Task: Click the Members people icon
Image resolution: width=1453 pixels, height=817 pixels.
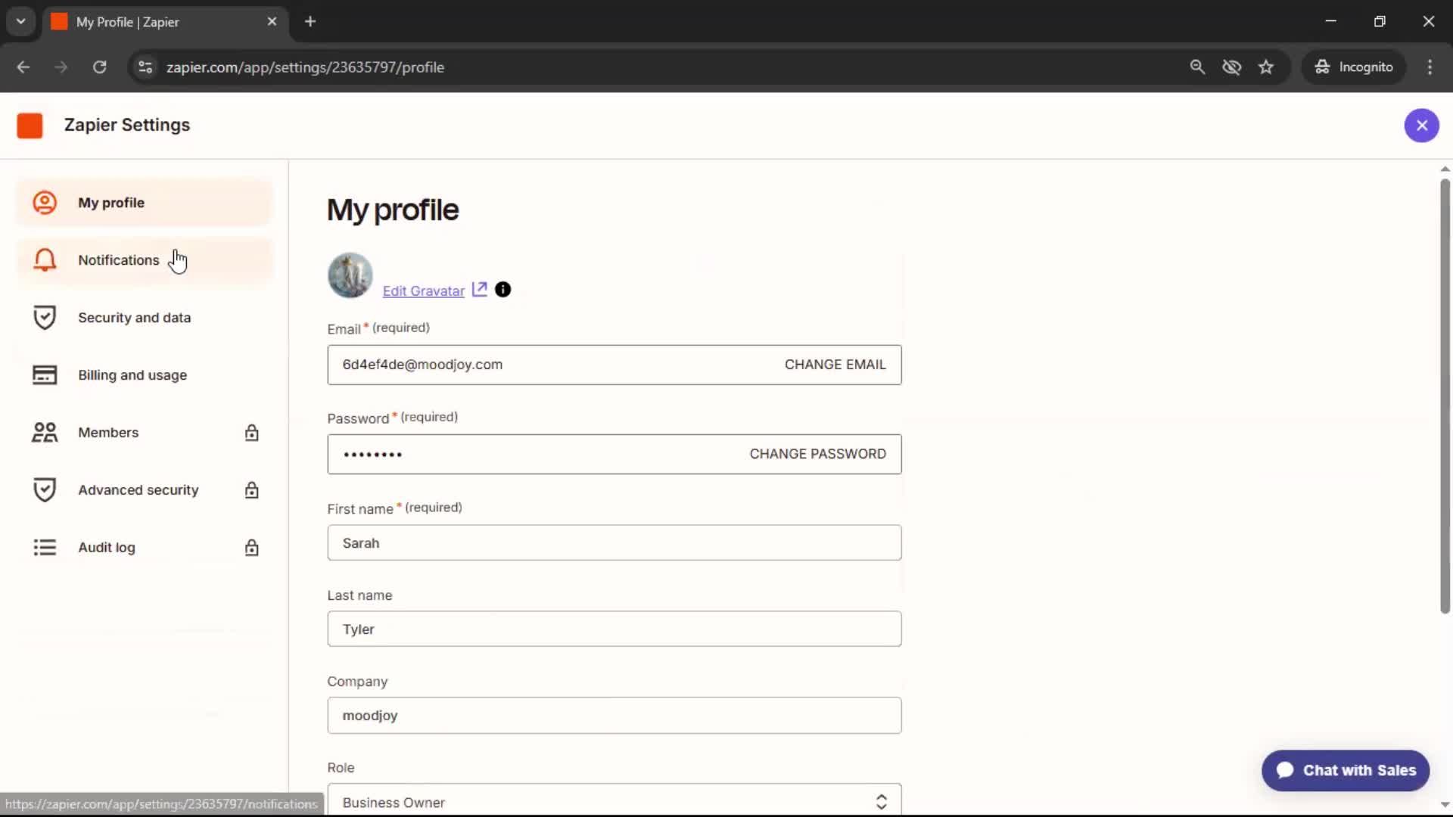Action: pos(45,433)
